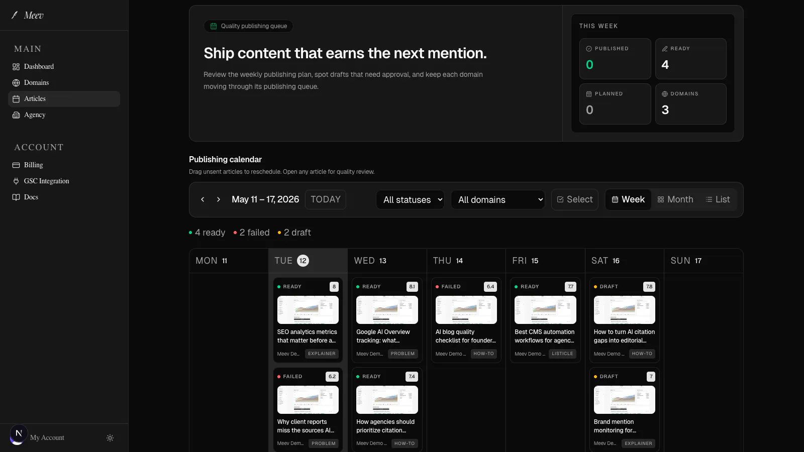Open the Agency building icon

tap(16, 115)
